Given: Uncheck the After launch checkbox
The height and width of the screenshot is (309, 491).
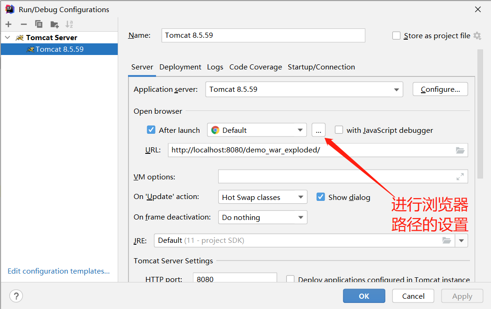Looking at the screenshot, I should pyautogui.click(x=151, y=130).
